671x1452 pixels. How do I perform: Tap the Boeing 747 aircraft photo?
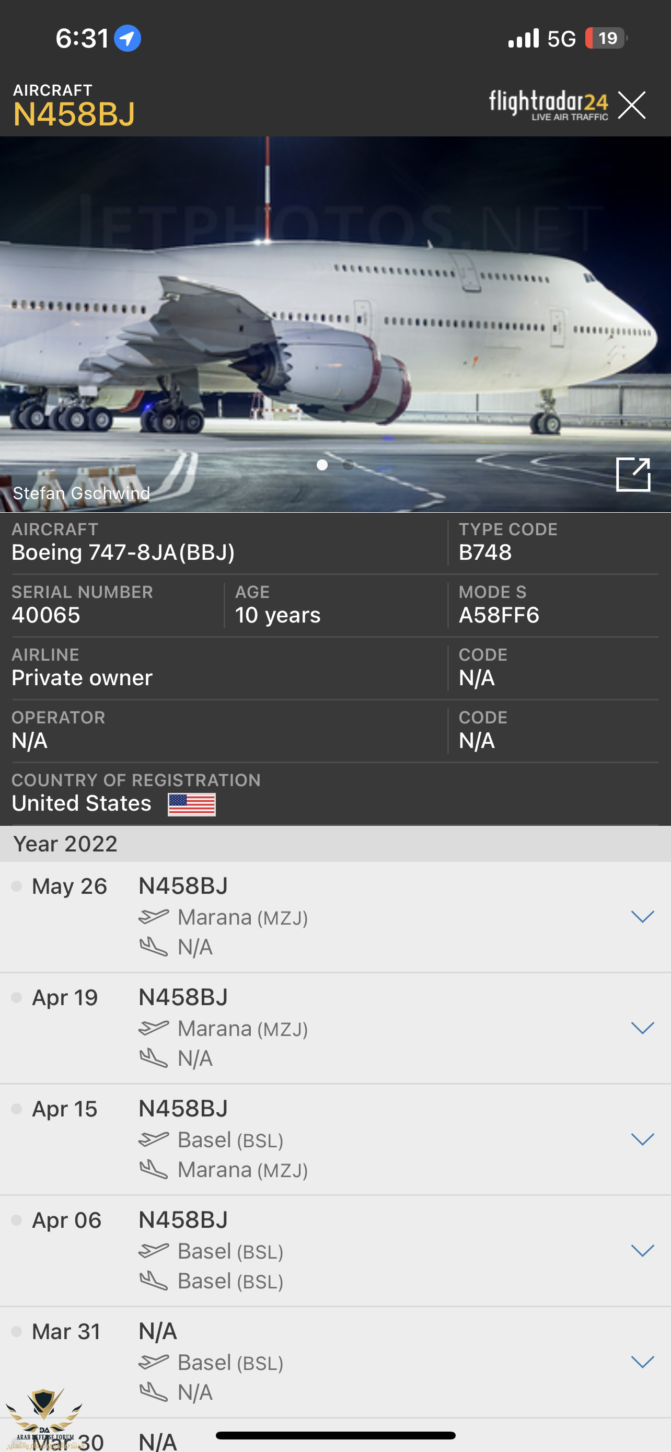point(335,316)
